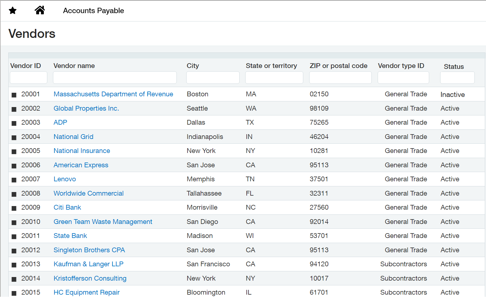Go to the home icon
This screenshot has width=486, height=297.
tap(40, 10)
